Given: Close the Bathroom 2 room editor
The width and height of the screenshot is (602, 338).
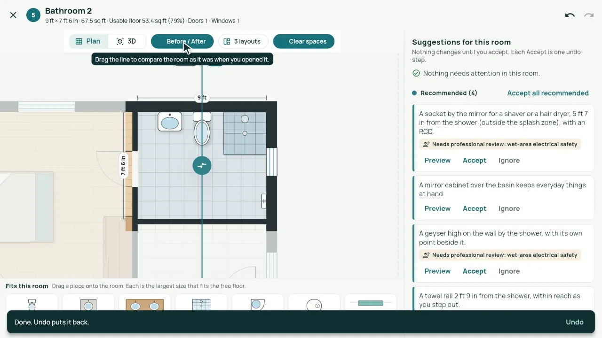Looking at the screenshot, I should 13,15.
